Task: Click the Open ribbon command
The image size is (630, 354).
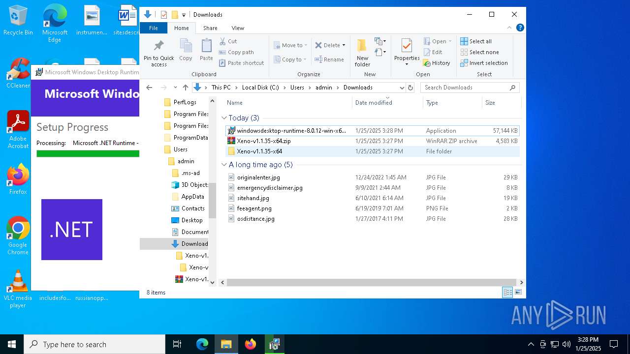Action: coord(437,41)
